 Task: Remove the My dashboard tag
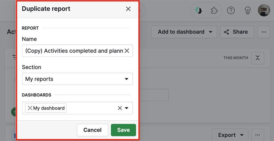tap(30, 108)
